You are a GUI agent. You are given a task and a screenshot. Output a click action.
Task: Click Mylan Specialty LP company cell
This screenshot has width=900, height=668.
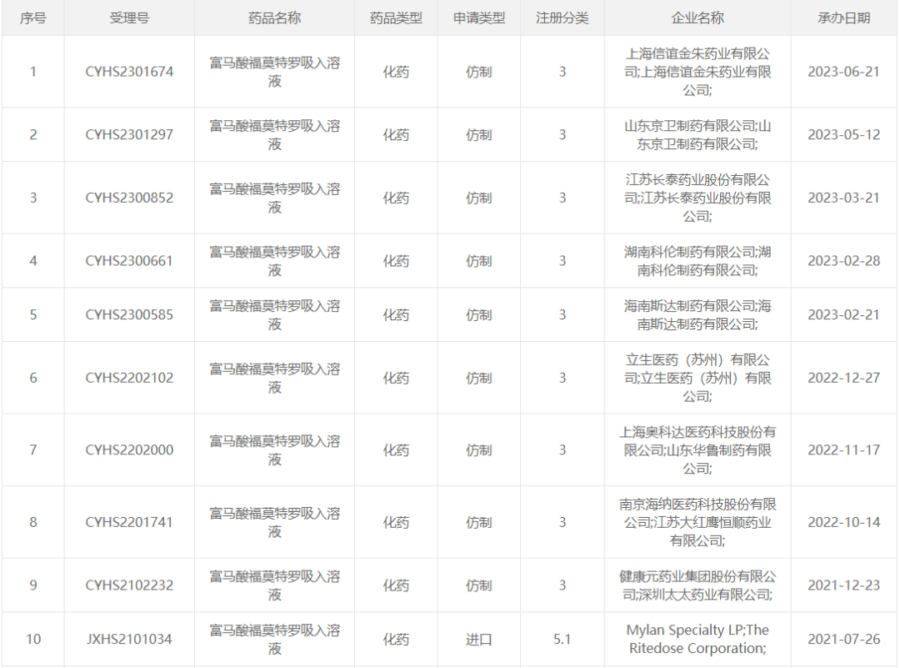(697, 640)
